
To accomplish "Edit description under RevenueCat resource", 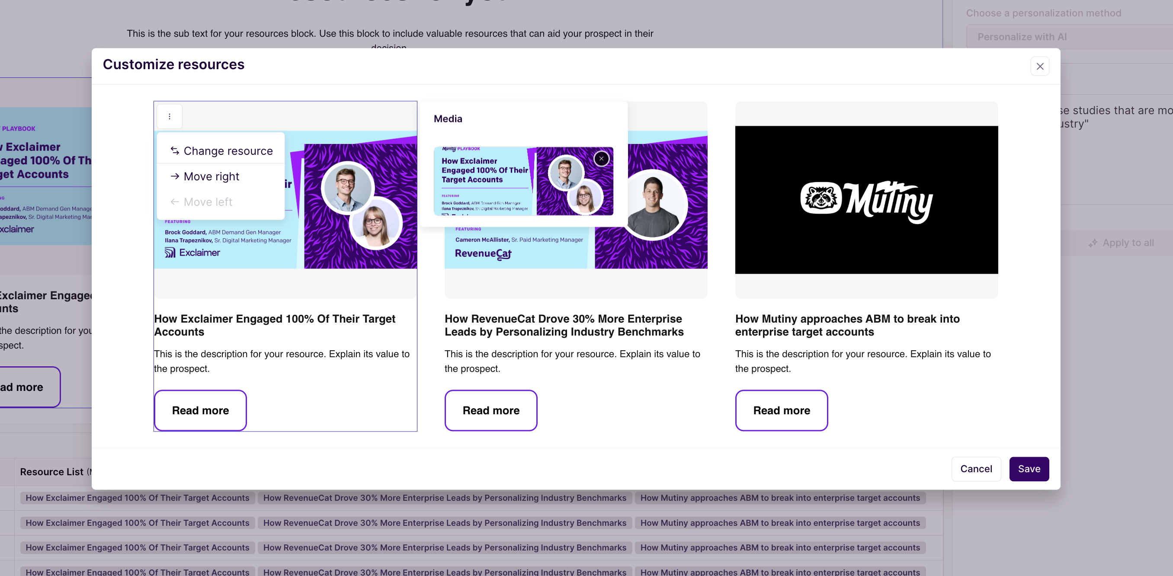I will 572,361.
